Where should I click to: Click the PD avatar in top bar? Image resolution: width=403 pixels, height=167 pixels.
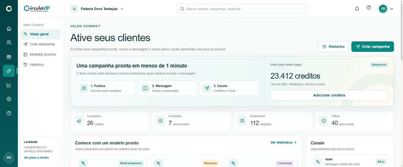(x=383, y=9)
